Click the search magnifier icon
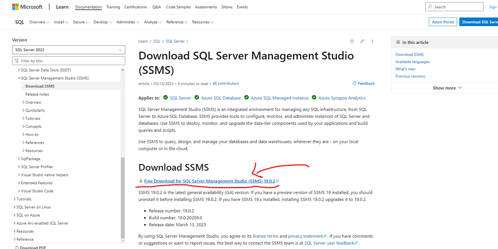498x249 pixels. [430, 7]
